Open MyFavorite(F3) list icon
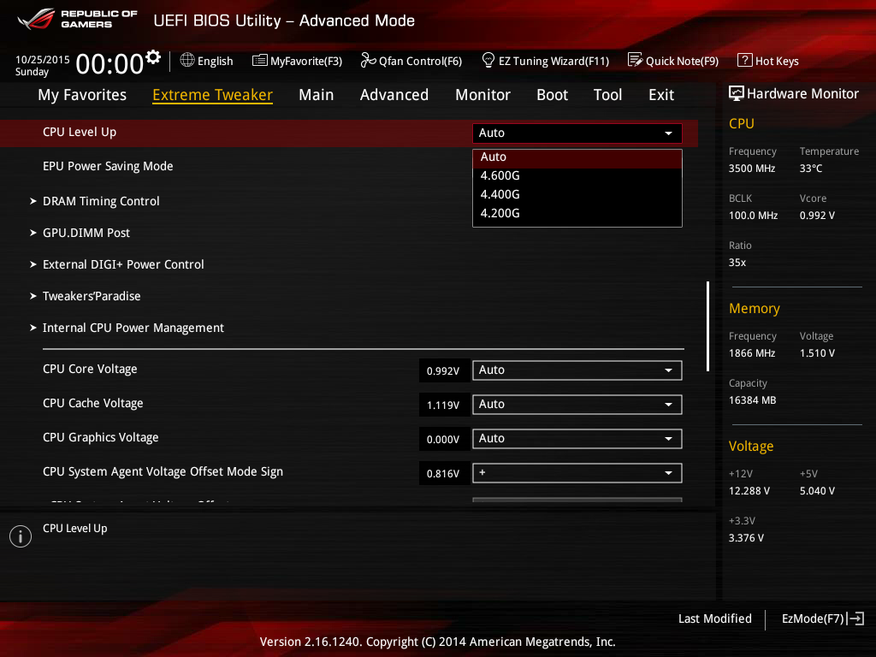The image size is (876, 657). point(260,61)
